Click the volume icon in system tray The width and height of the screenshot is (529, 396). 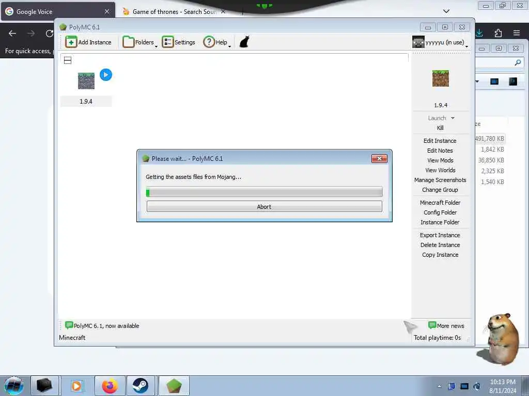(477, 386)
